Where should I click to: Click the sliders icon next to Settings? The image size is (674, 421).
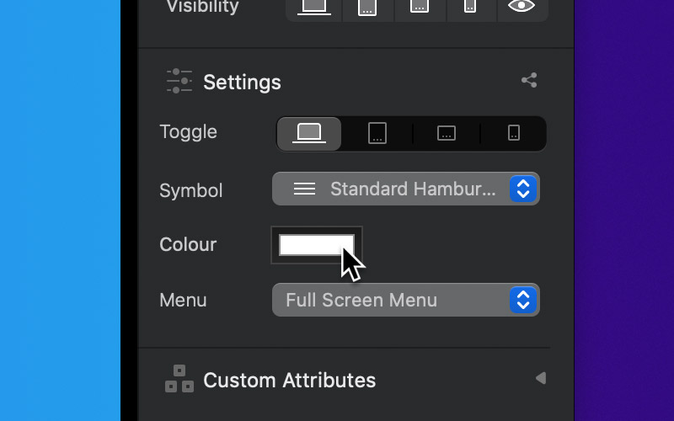click(x=179, y=81)
